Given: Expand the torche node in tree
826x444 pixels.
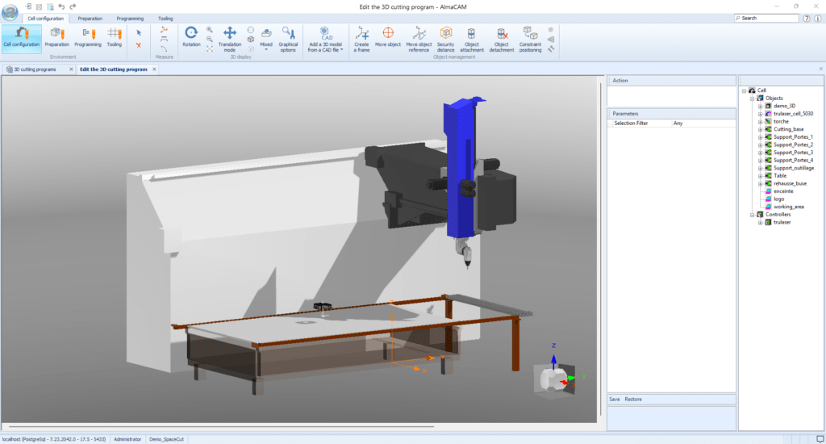Looking at the screenshot, I should (760, 121).
